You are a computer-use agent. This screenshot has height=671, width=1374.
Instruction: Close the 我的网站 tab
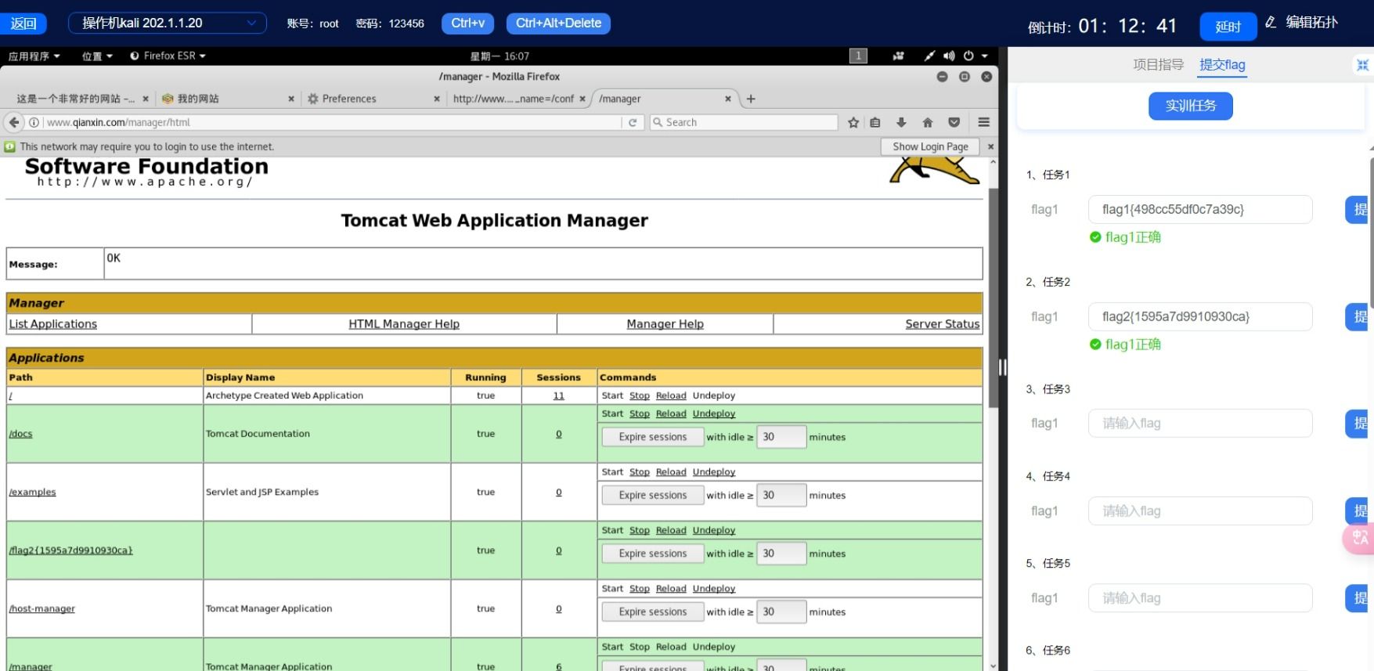click(291, 99)
